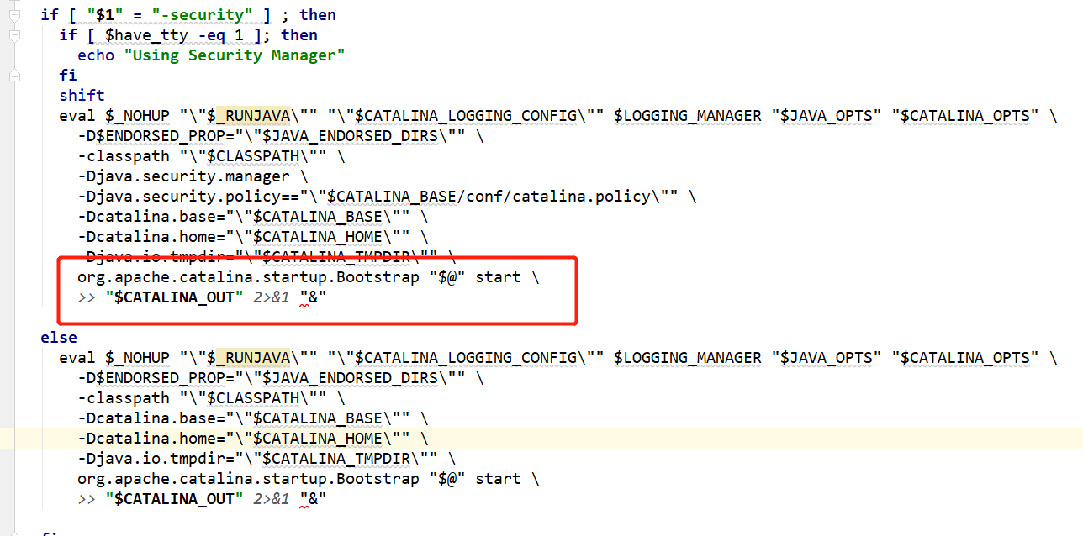Click "$CATALINA_OPTS" in the first eval line

pos(965,116)
